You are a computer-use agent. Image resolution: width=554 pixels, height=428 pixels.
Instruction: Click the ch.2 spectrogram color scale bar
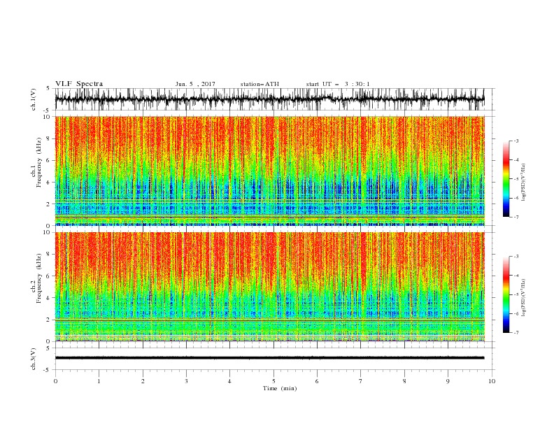coord(506,294)
